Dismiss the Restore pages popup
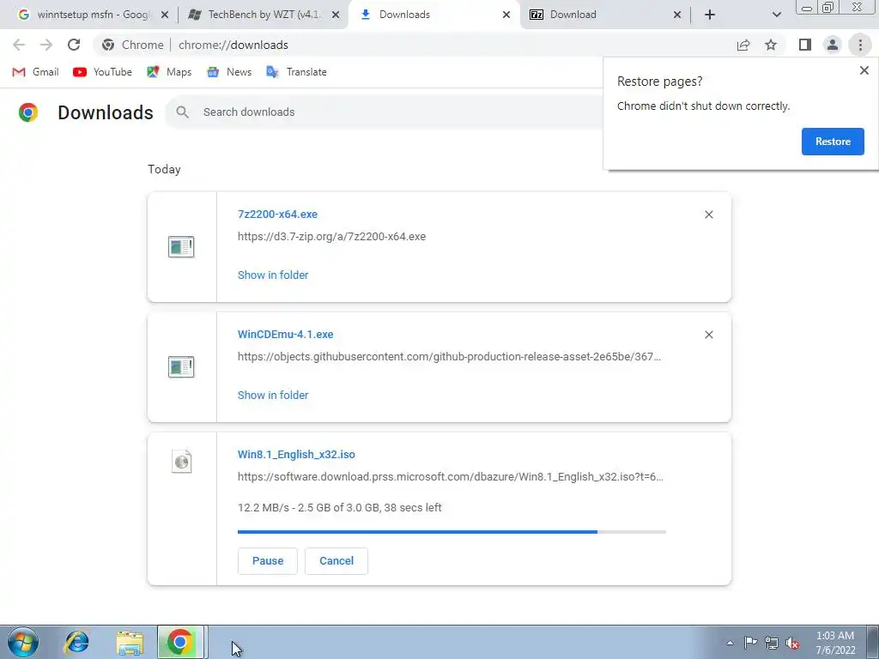 pos(864,70)
